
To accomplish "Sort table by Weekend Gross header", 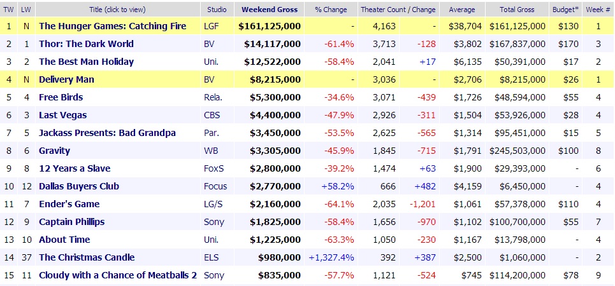I will (x=269, y=10).
